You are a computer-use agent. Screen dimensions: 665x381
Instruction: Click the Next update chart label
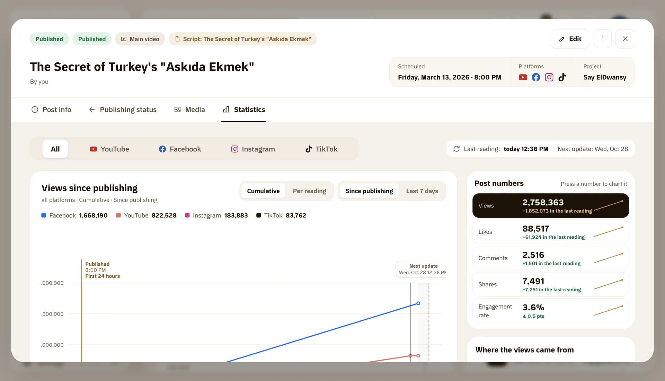[421, 269]
